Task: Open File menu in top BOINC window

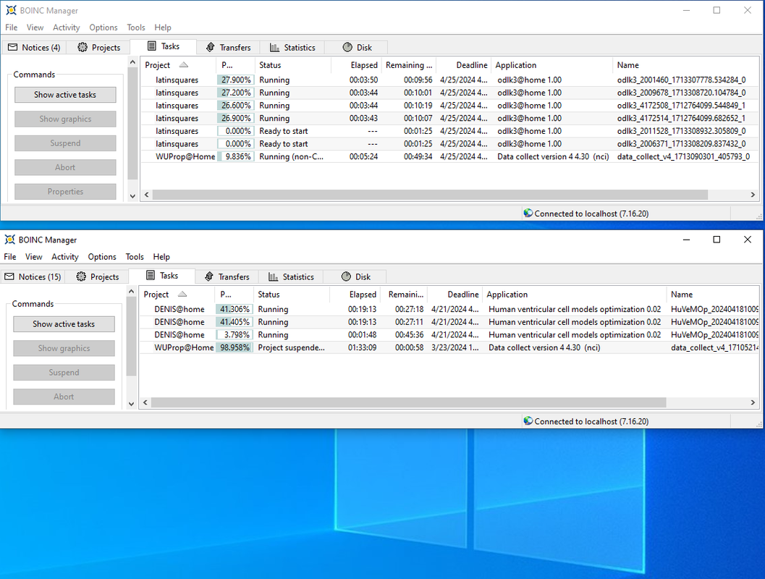Action: point(12,28)
